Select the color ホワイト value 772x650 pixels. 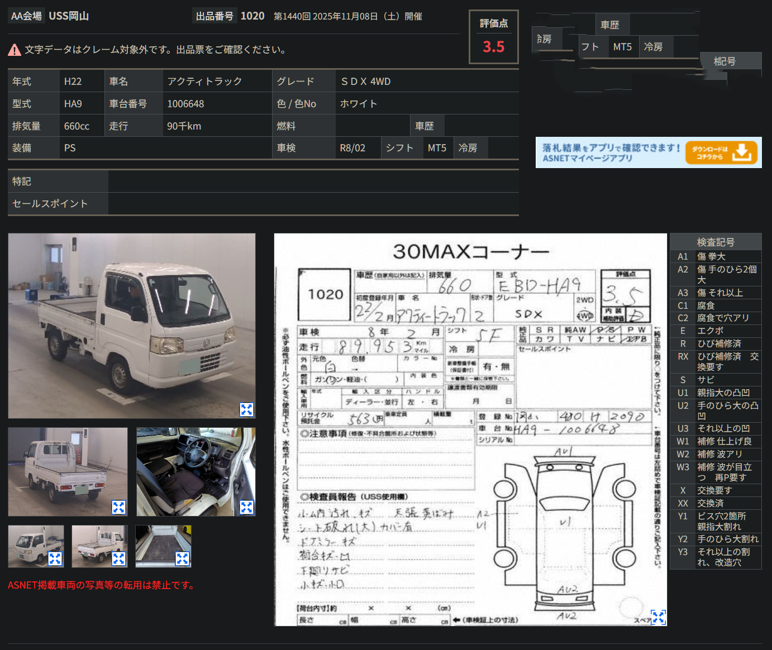[359, 104]
